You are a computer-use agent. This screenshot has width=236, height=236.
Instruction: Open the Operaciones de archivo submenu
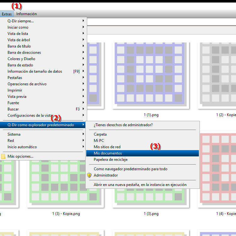[43, 84]
